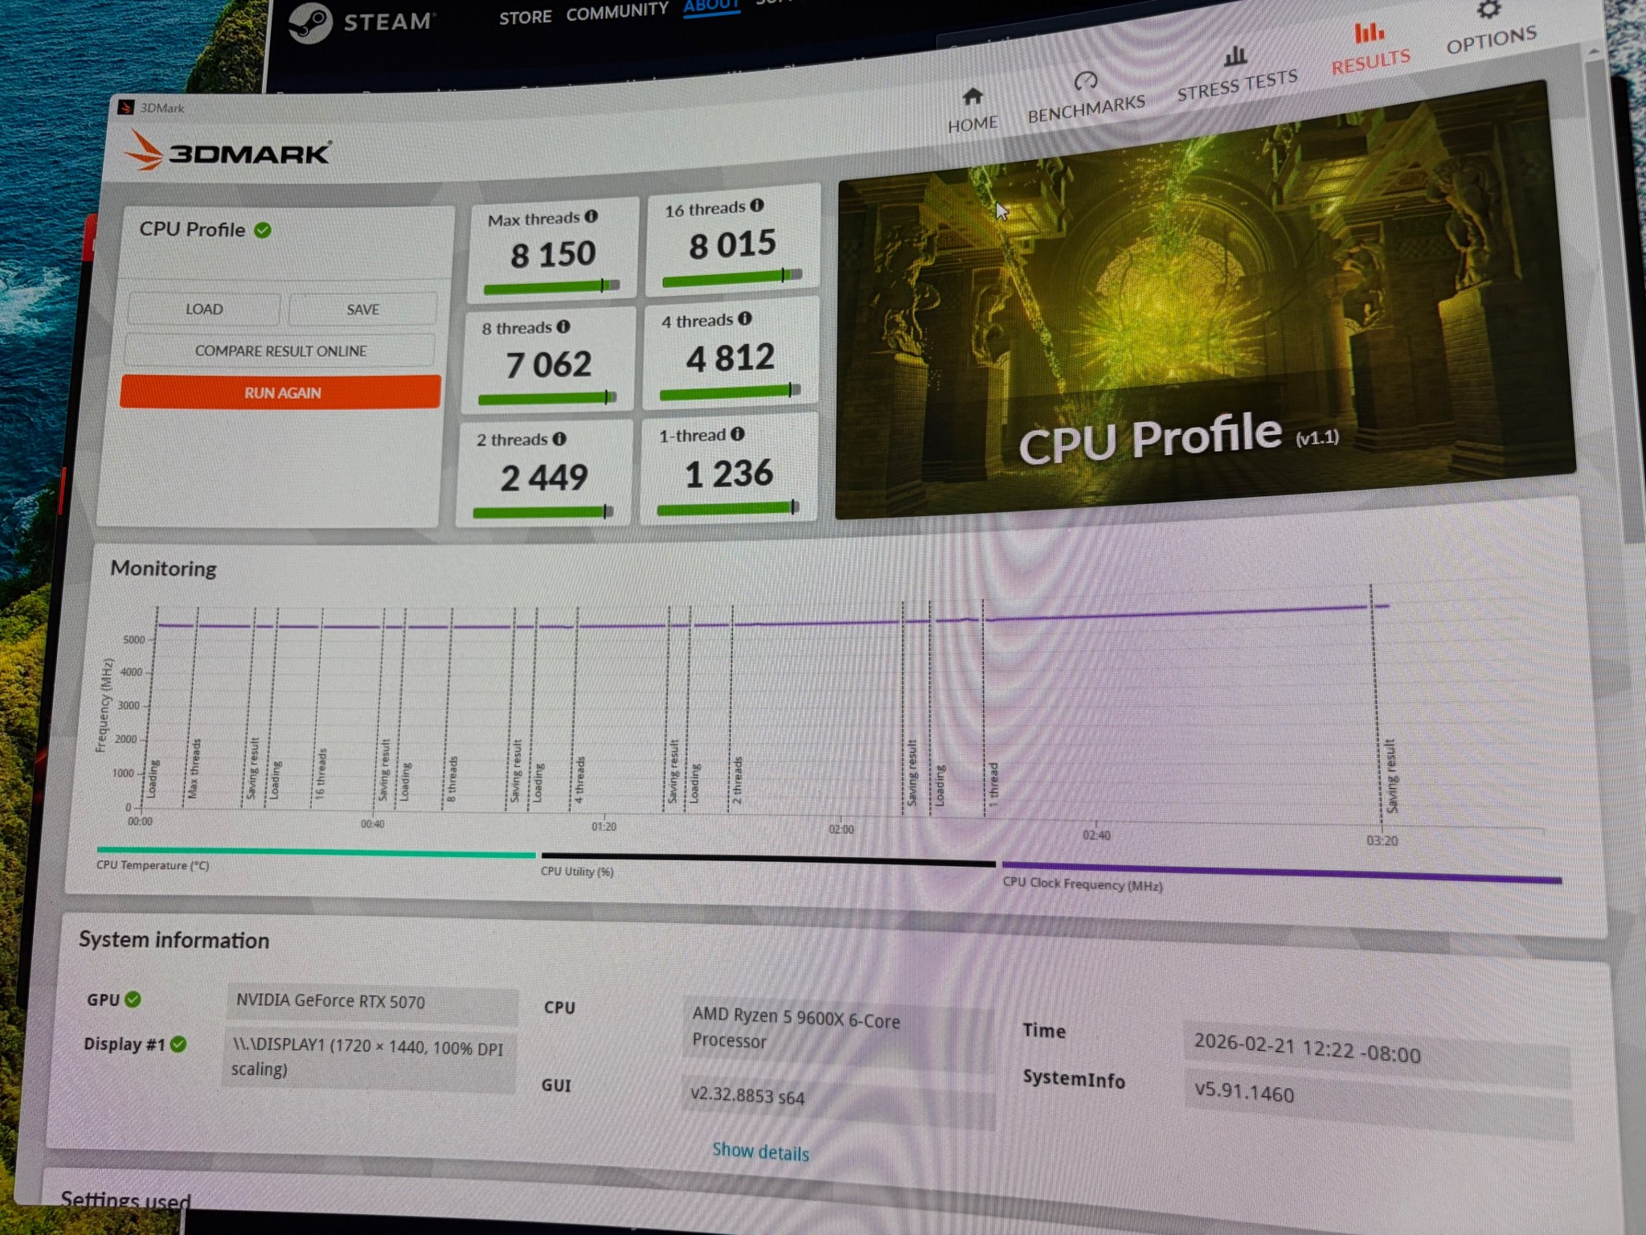Click the green checkmark next to CPU Profile

pyautogui.click(x=263, y=230)
